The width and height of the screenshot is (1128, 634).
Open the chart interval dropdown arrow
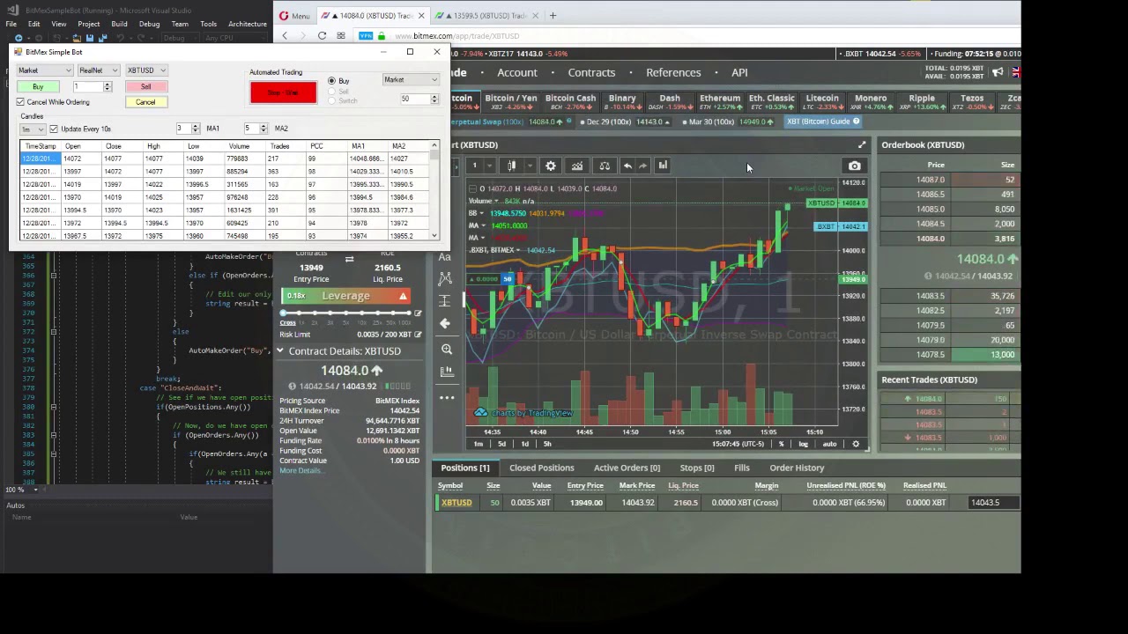[490, 166]
